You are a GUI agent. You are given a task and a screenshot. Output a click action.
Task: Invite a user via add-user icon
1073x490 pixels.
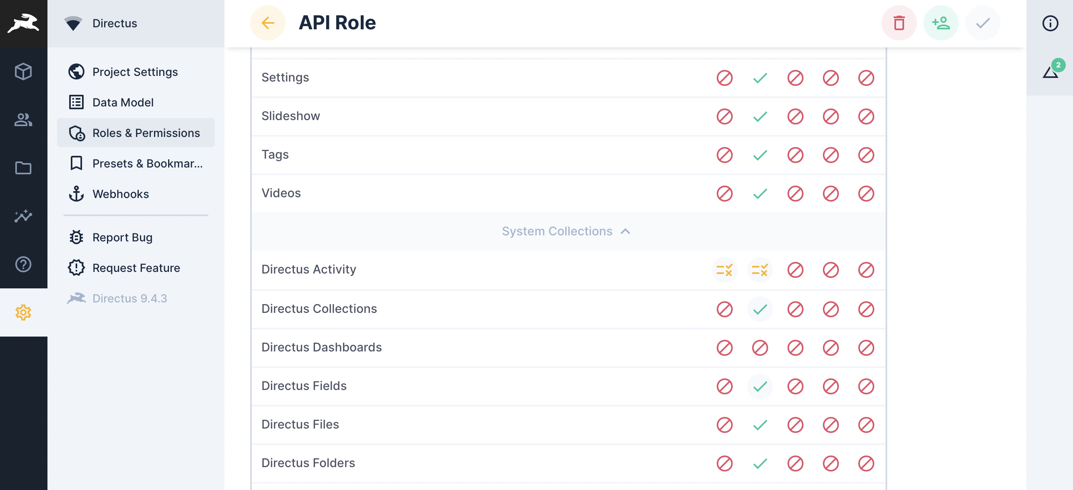coord(941,23)
